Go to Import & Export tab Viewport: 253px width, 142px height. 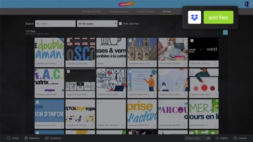coord(145,11)
